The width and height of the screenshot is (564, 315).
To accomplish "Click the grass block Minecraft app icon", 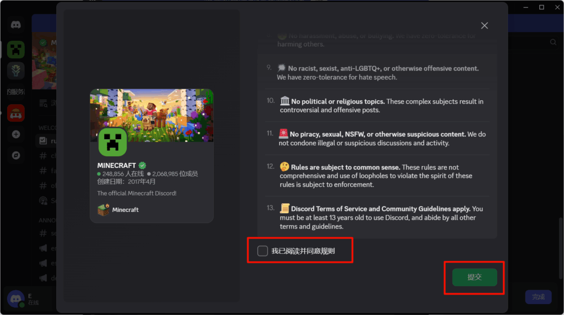I will [103, 210].
